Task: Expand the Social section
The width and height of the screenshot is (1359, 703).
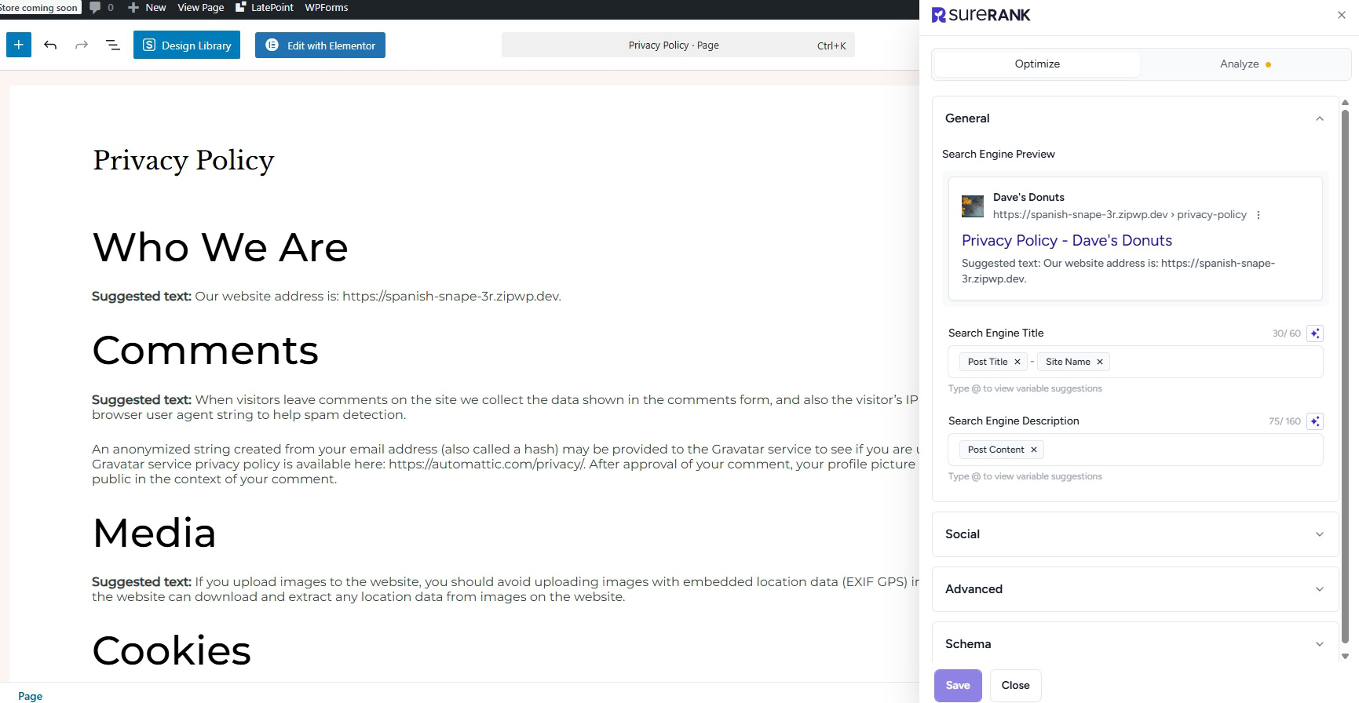Action: [x=1320, y=534]
